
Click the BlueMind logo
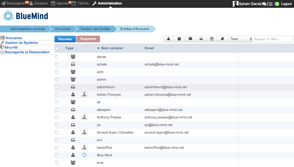click(26, 16)
